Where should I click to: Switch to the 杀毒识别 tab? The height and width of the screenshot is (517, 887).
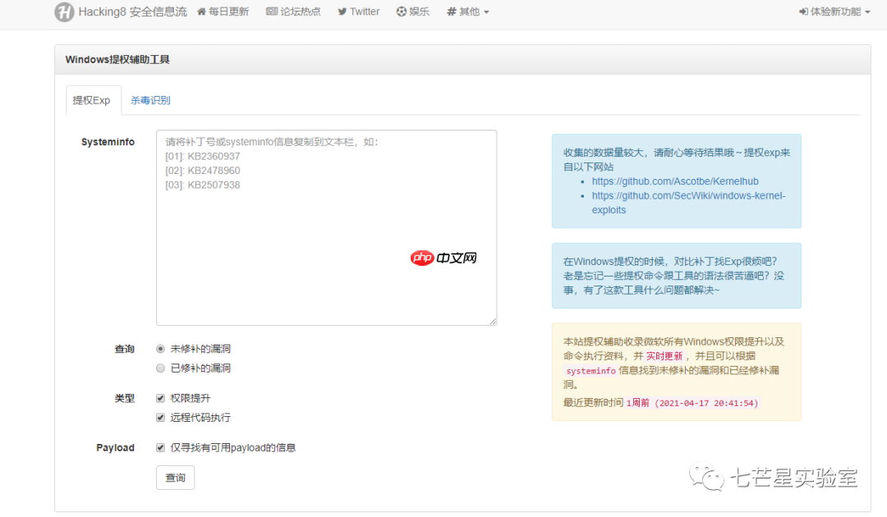click(149, 99)
